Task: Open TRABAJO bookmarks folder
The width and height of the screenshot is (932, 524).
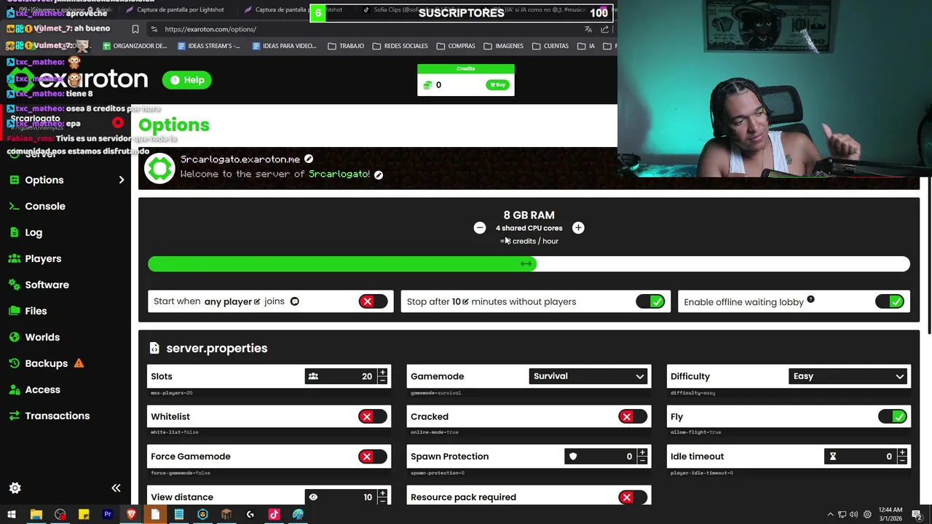Action: pyautogui.click(x=346, y=46)
